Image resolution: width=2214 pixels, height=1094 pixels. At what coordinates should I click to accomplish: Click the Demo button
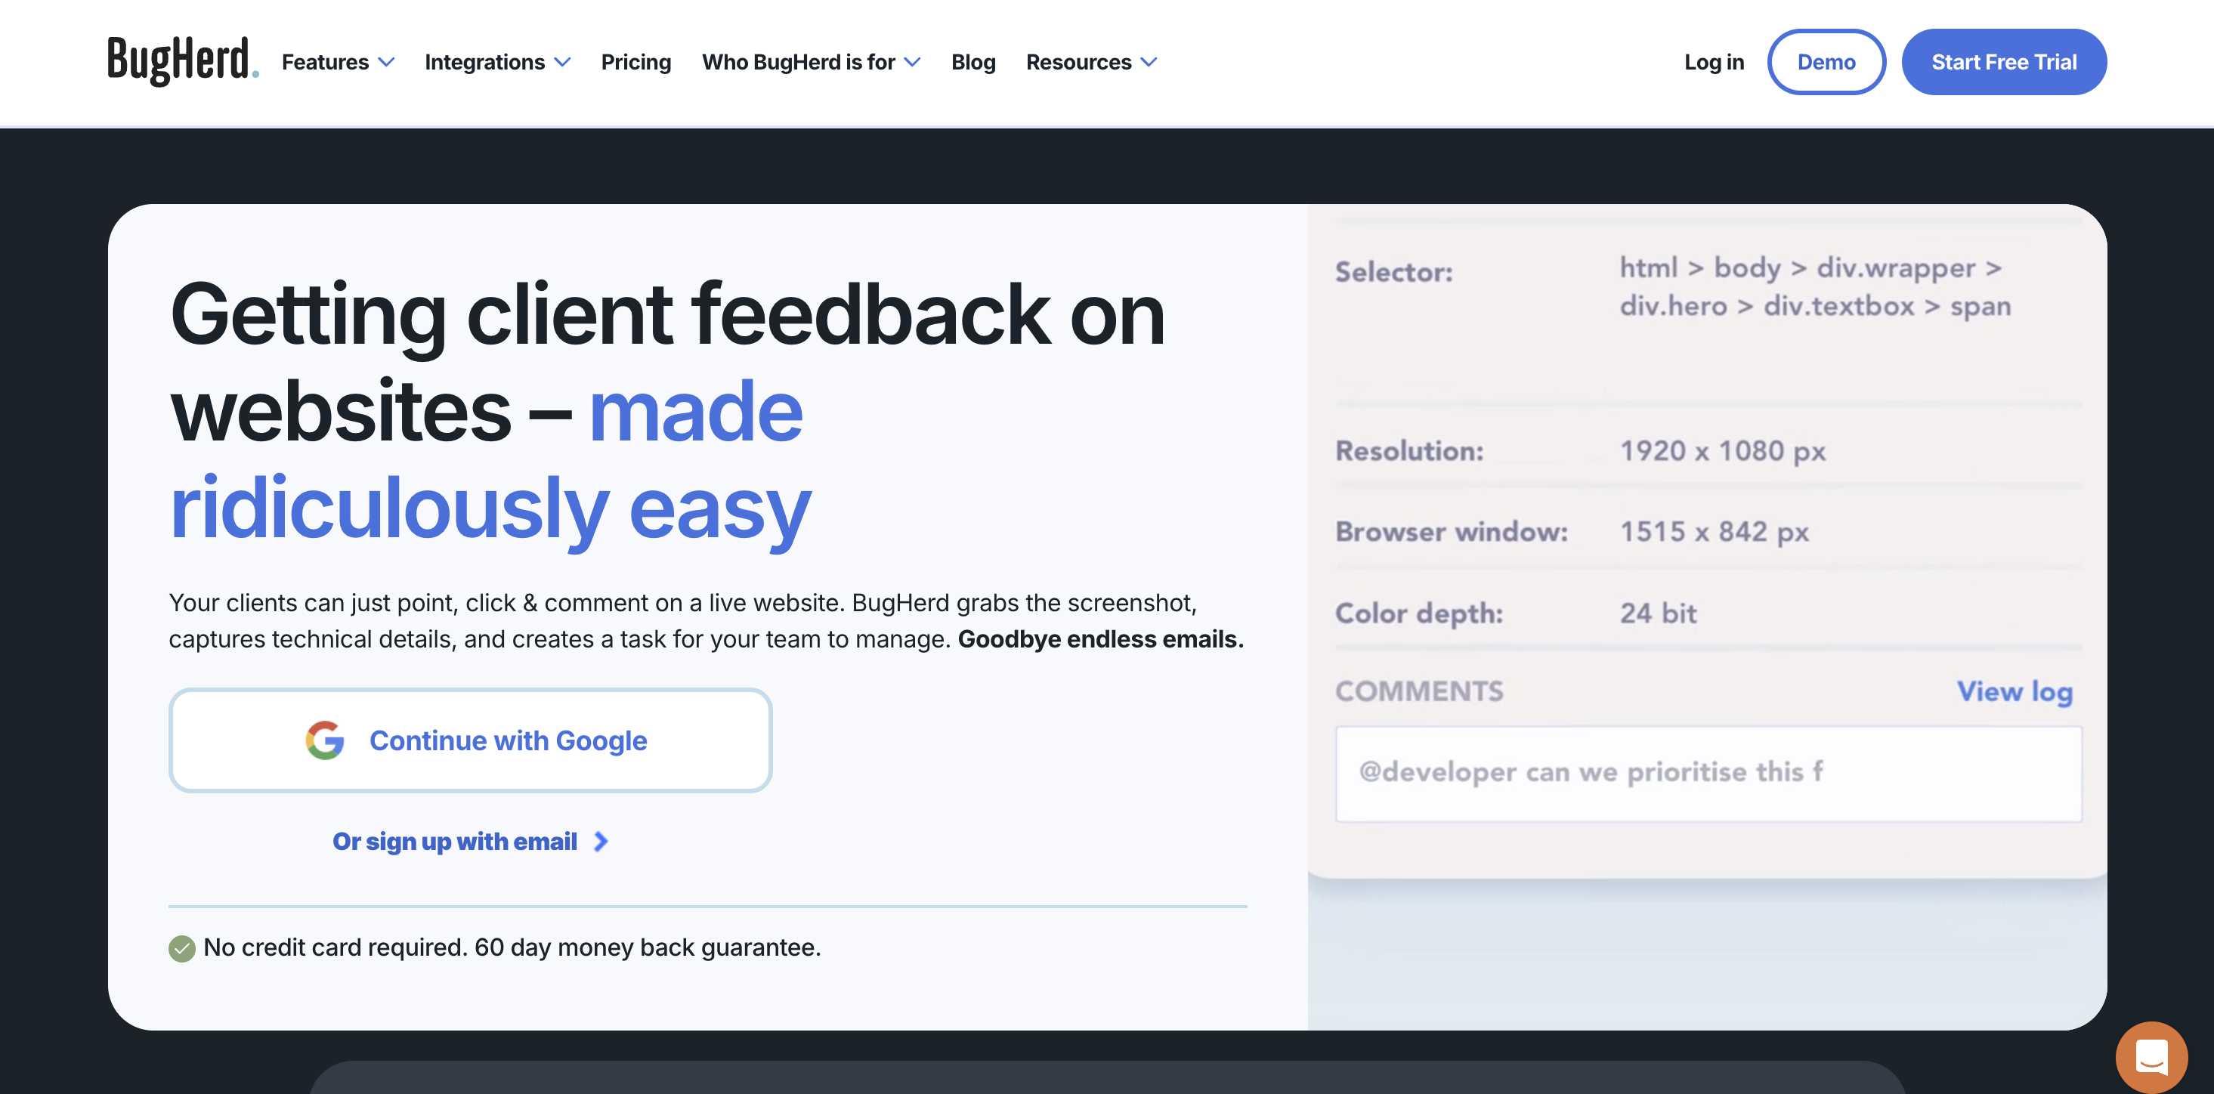1826,62
